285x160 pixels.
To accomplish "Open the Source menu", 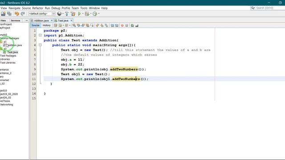I will click(x=26, y=8).
